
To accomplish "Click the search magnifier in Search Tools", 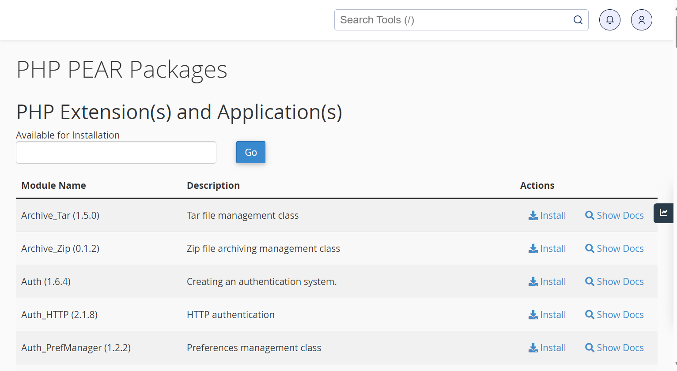I will (578, 20).
